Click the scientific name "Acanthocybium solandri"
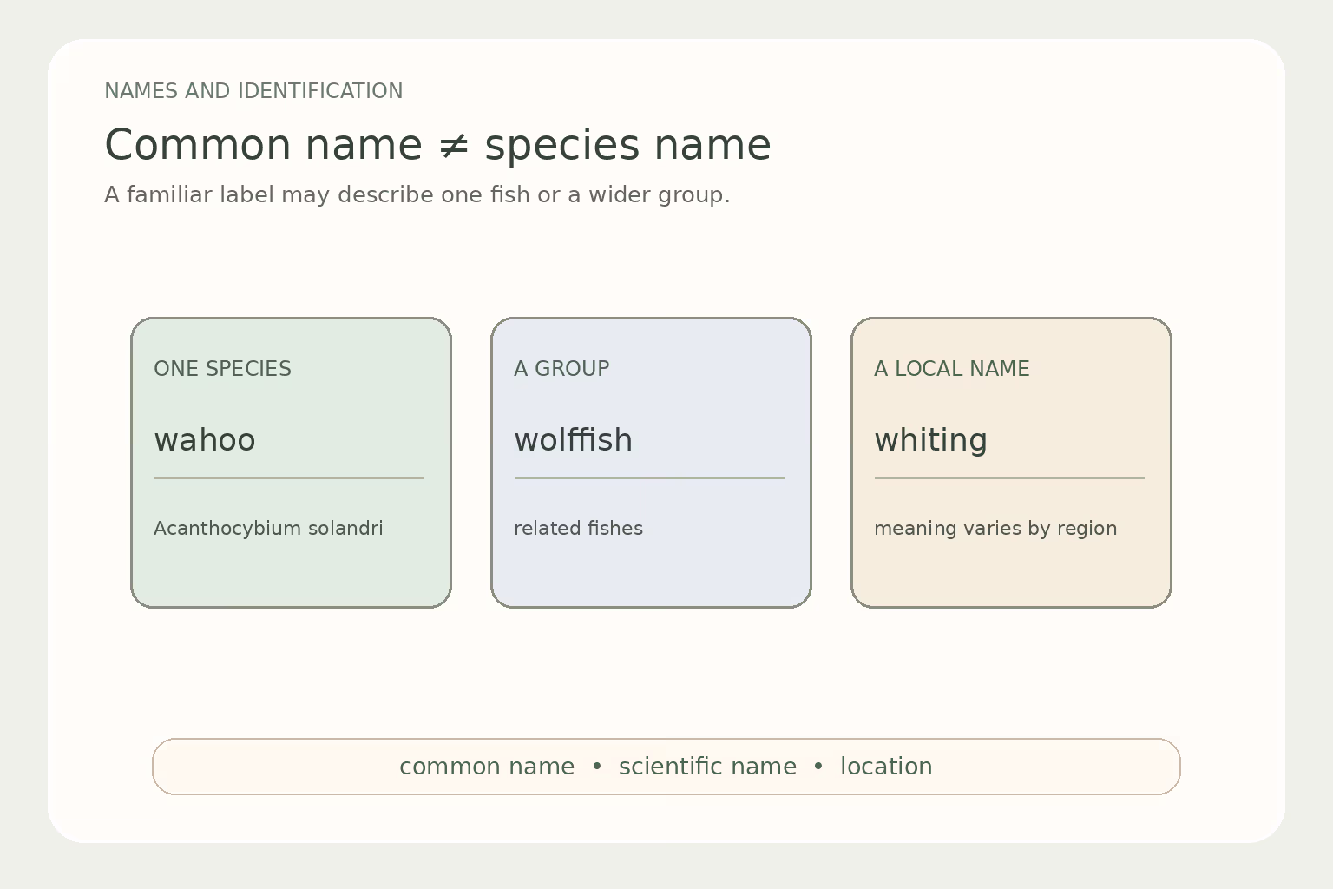Viewport: 1333px width, 889px height. click(268, 529)
